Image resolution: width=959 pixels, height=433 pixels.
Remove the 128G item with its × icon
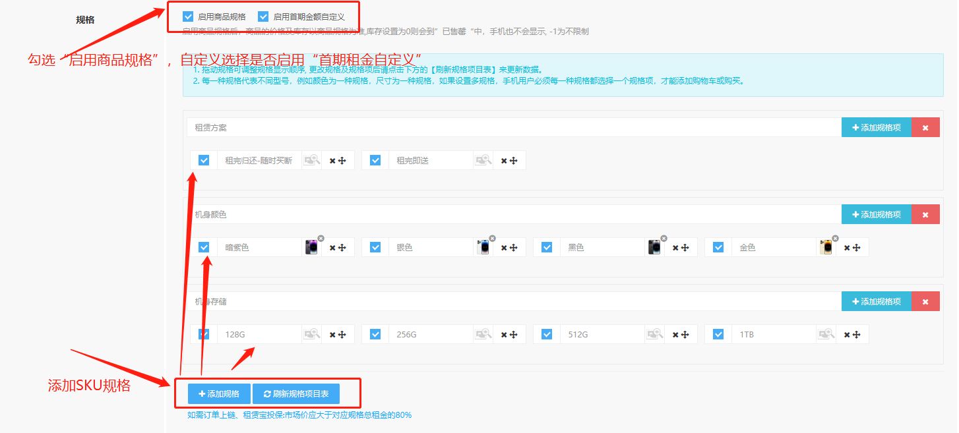coord(332,335)
